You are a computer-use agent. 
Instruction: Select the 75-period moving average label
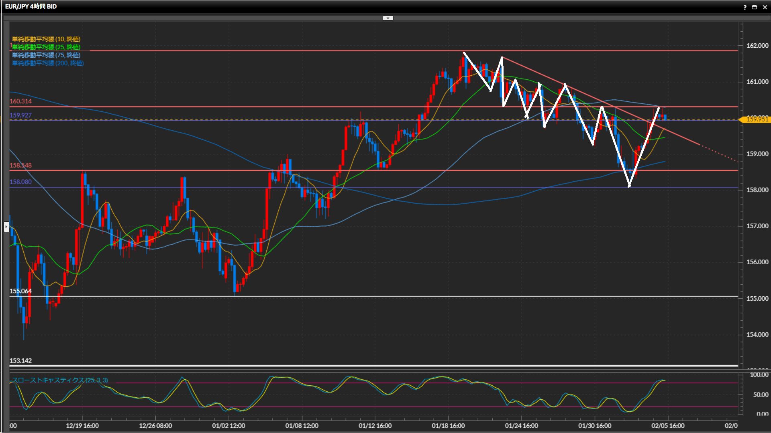[x=46, y=55]
